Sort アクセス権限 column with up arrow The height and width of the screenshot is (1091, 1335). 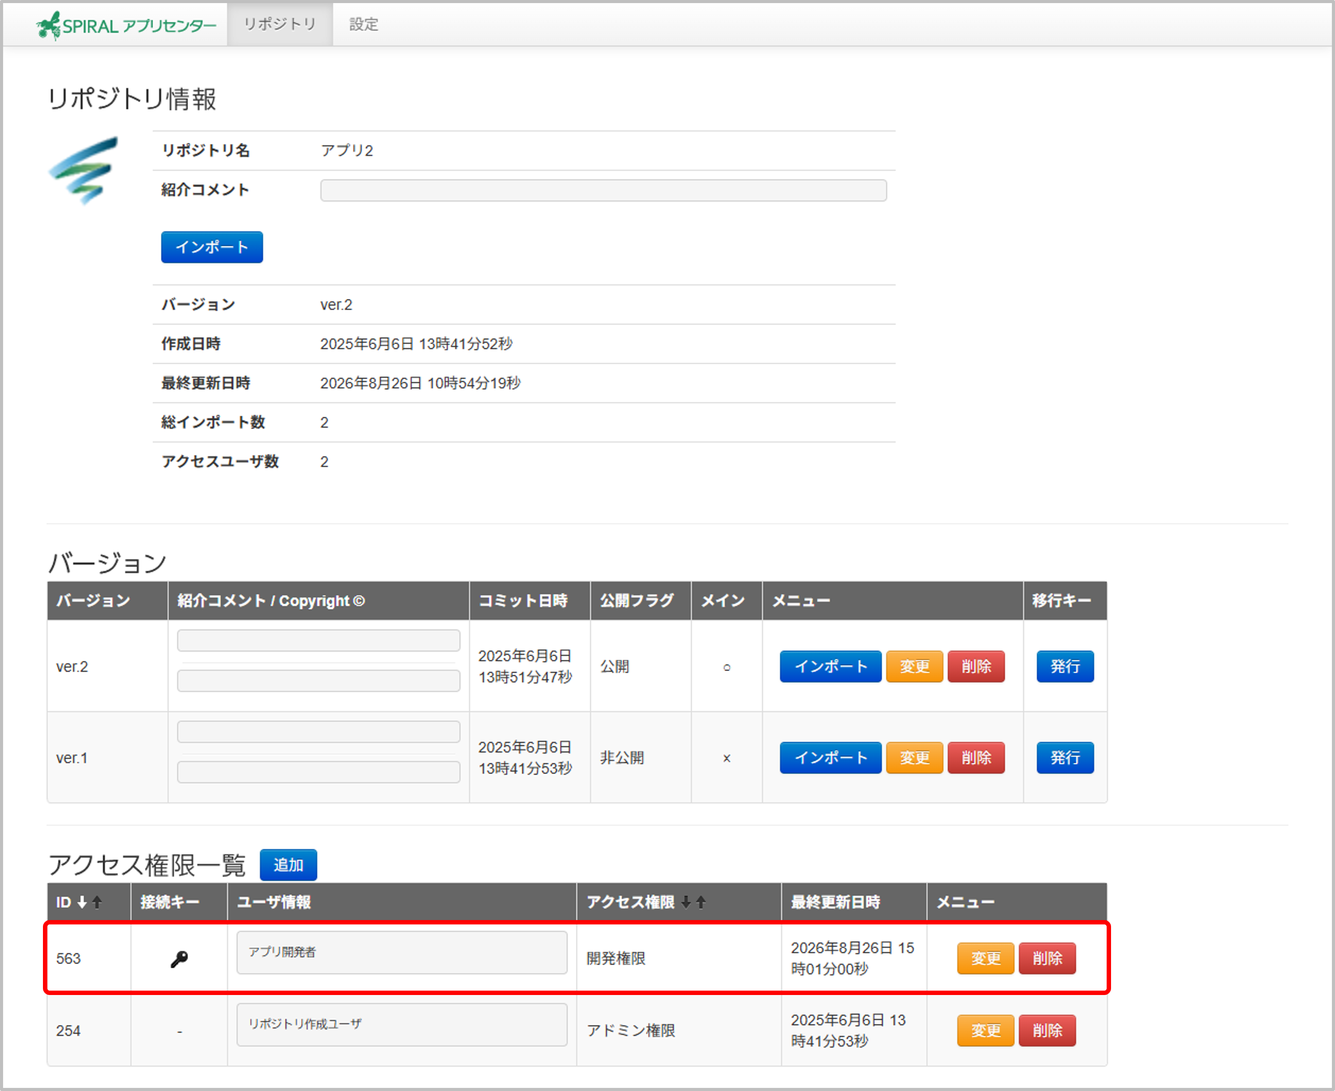click(x=701, y=903)
